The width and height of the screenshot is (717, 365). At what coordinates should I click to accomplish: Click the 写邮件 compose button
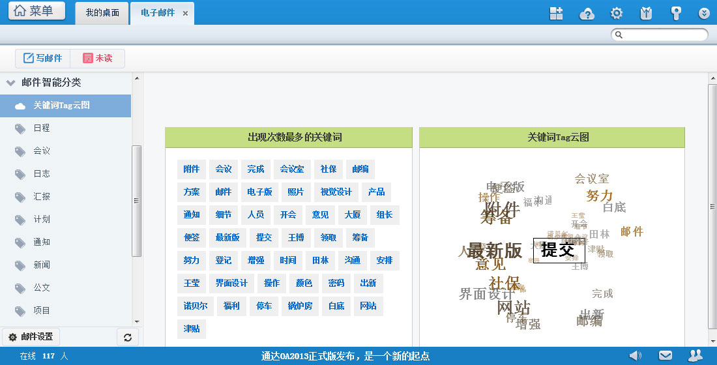coord(43,58)
